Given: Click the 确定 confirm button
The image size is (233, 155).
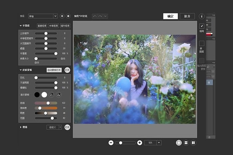Looking at the screenshot, I should point(170,16).
